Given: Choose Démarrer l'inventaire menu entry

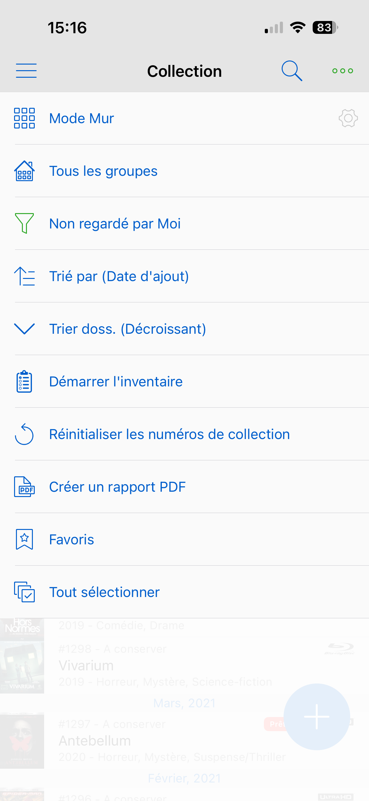Looking at the screenshot, I should click(x=116, y=382).
